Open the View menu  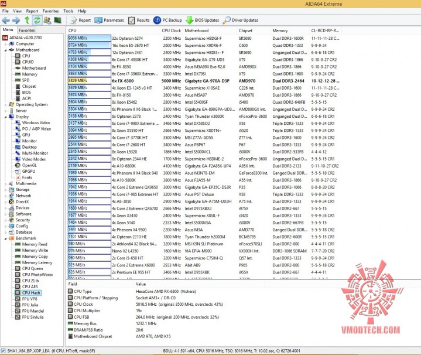click(17, 11)
